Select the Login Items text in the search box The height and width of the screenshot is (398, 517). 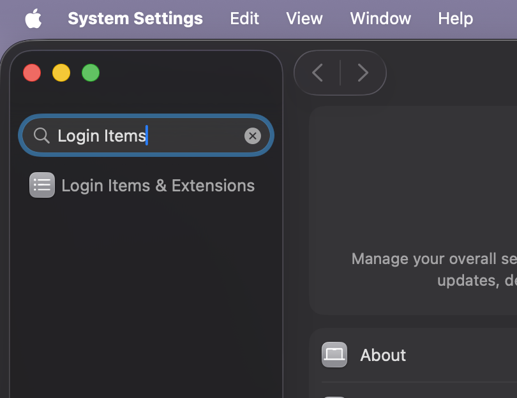(102, 135)
